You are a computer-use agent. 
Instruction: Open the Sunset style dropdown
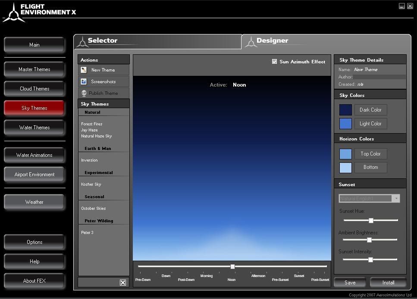point(395,198)
